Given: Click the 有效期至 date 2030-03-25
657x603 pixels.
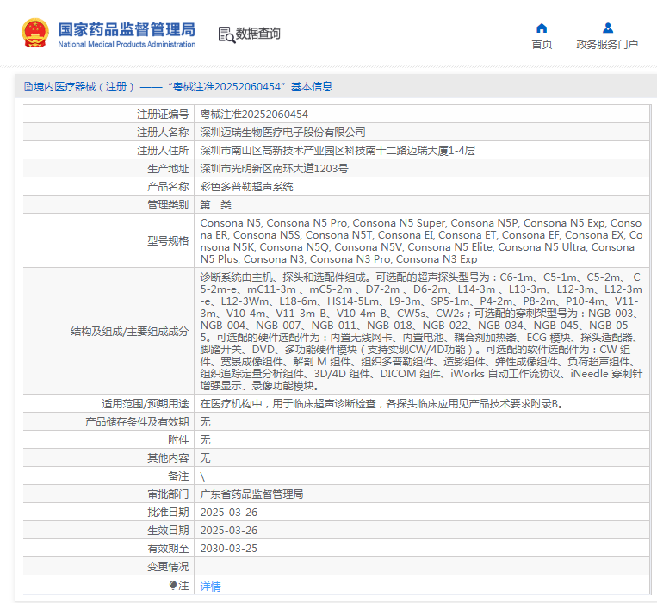Looking at the screenshot, I should pos(228,548).
